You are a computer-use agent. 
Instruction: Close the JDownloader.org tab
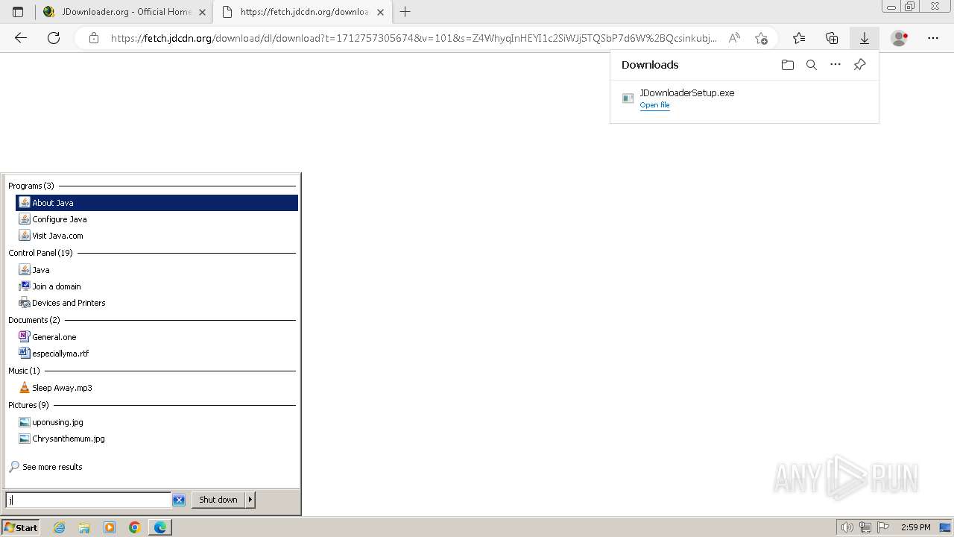pyautogui.click(x=202, y=12)
